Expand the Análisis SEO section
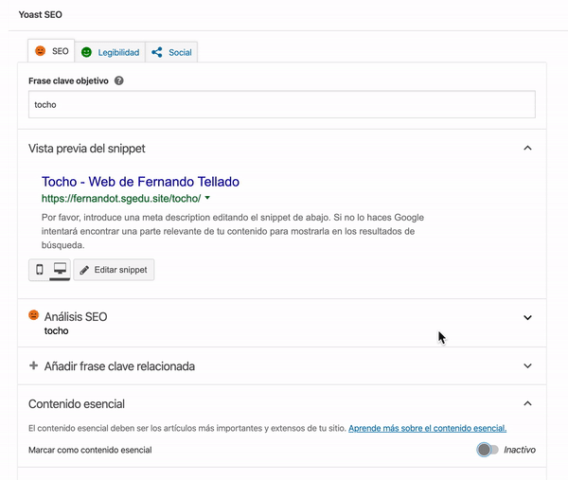 [528, 317]
